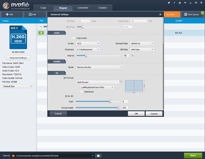
Task: Click the Facebook icon in title bar
Action: click(175, 2)
